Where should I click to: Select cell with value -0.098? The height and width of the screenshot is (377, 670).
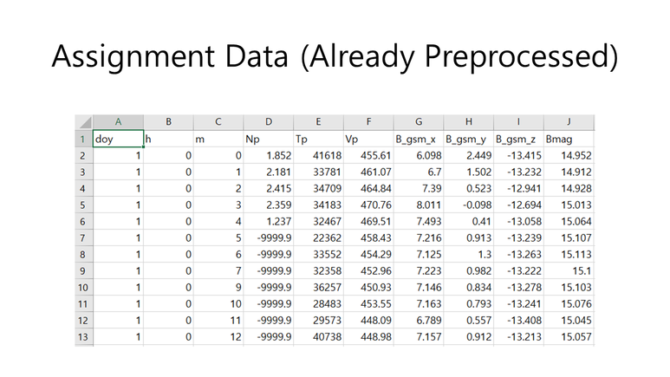[x=468, y=205]
